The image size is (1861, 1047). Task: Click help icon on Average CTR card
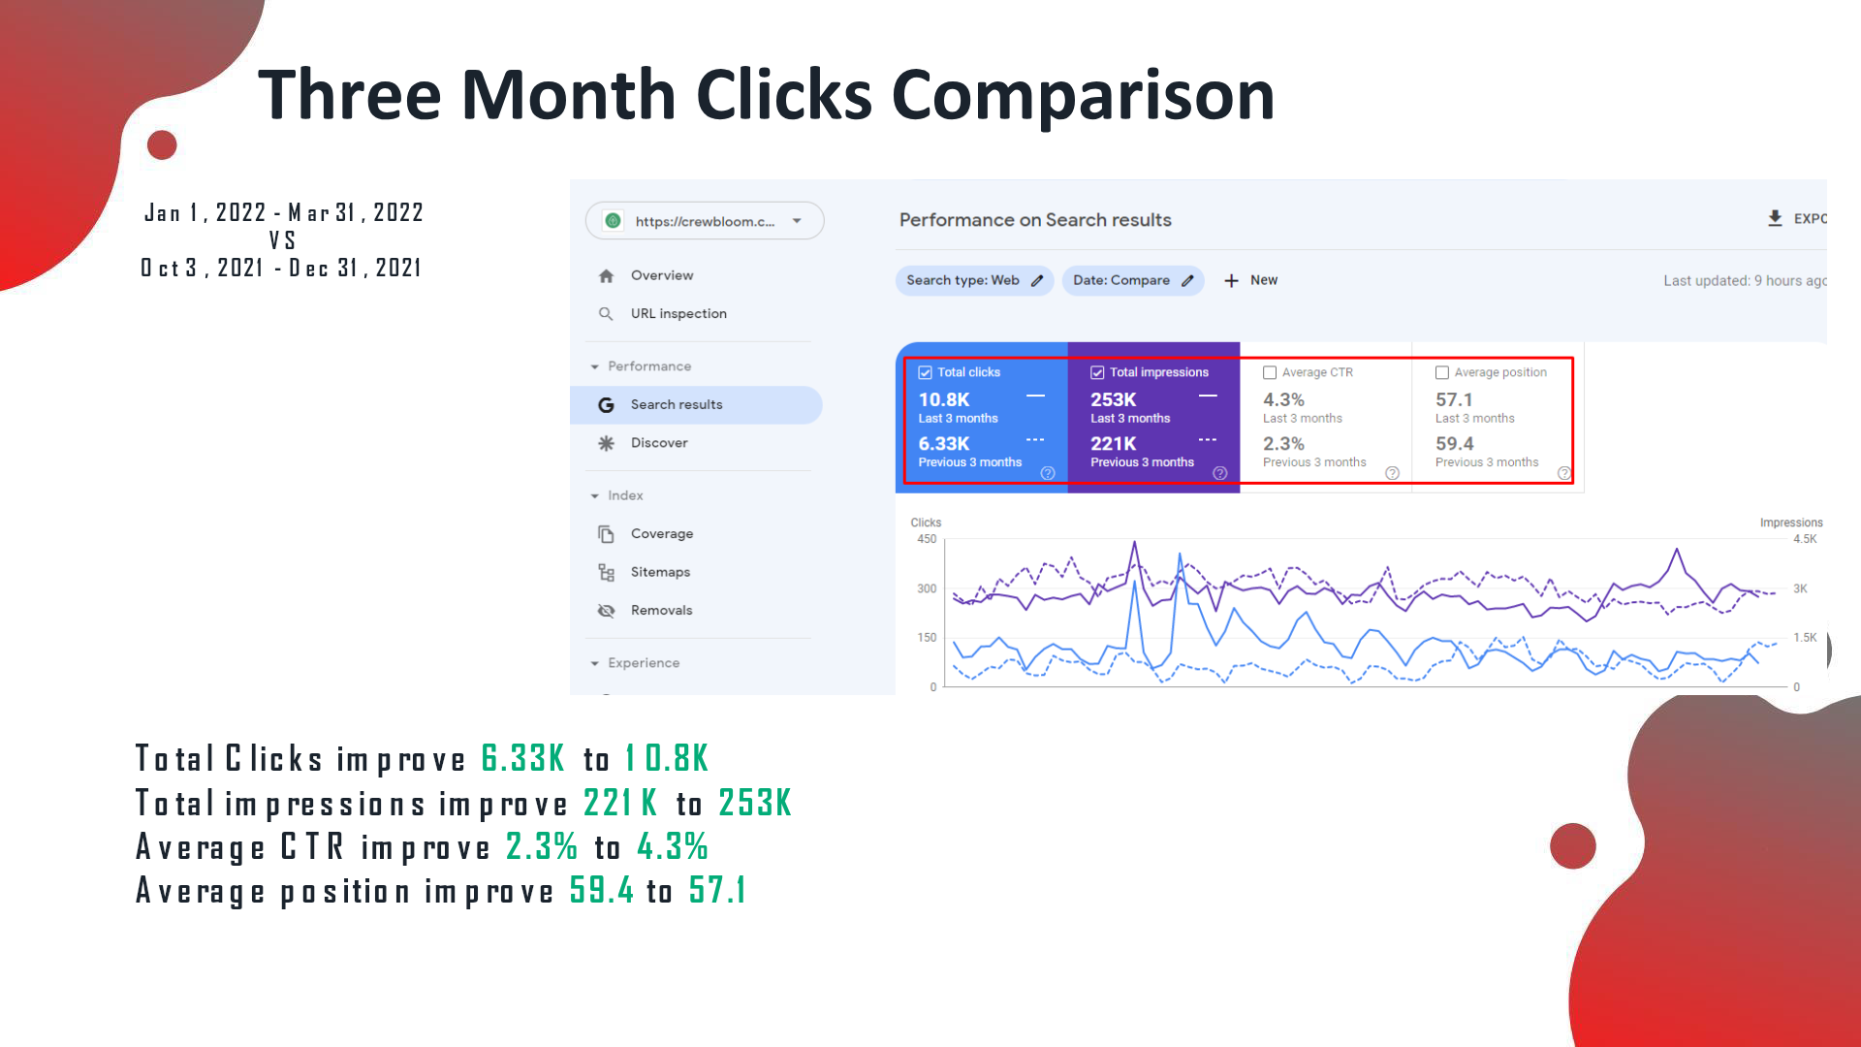coord(1393,474)
